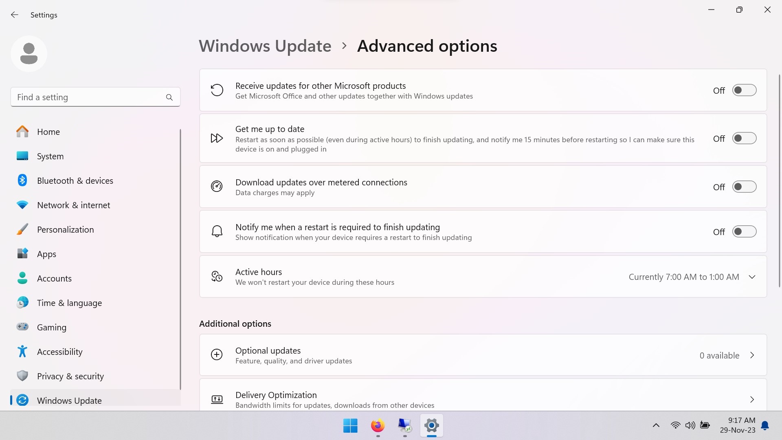Click the clock icon beside Active hours
This screenshot has height=440, width=782.
pos(217,276)
